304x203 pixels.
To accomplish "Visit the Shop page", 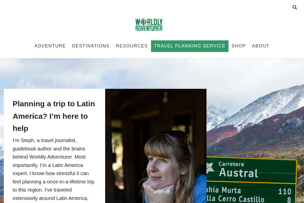I will click(239, 46).
